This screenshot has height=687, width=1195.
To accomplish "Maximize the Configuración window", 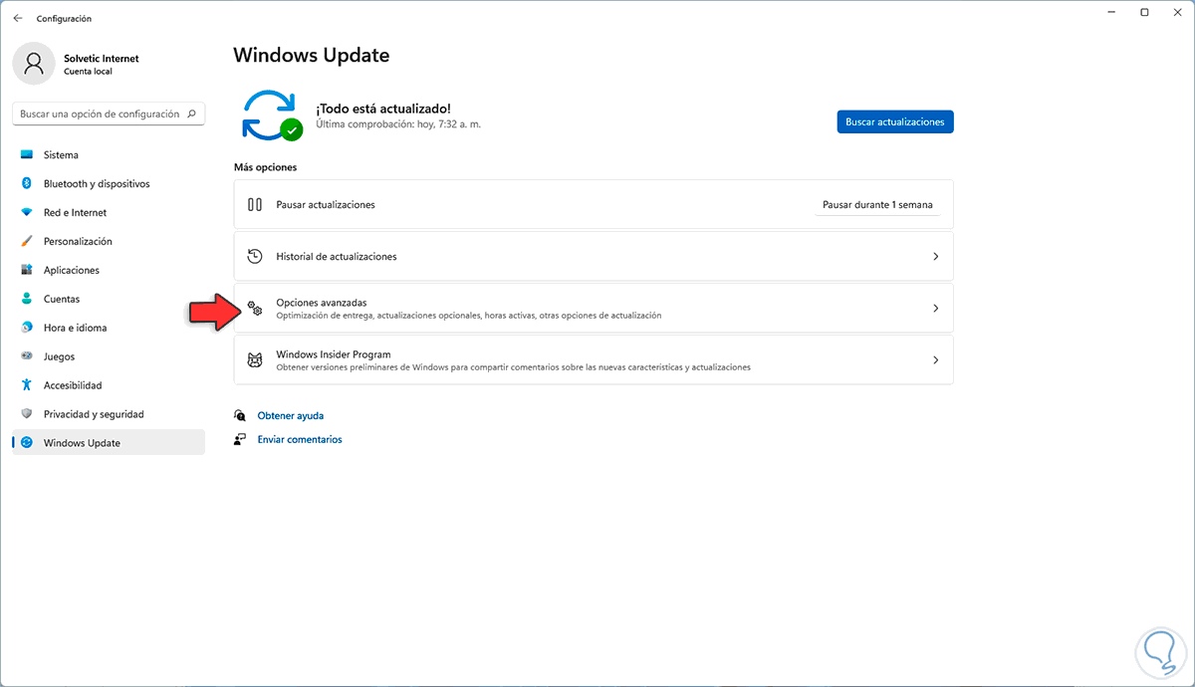I will click(x=1145, y=12).
